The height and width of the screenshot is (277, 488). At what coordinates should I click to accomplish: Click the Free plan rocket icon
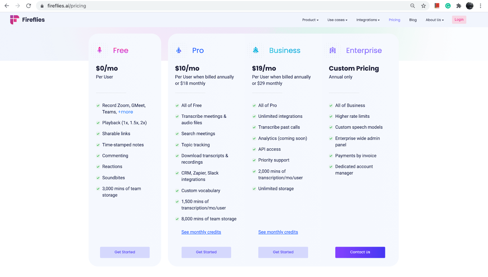(99, 50)
